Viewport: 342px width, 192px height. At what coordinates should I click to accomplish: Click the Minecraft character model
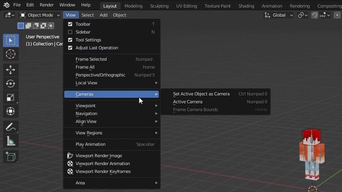click(312, 155)
